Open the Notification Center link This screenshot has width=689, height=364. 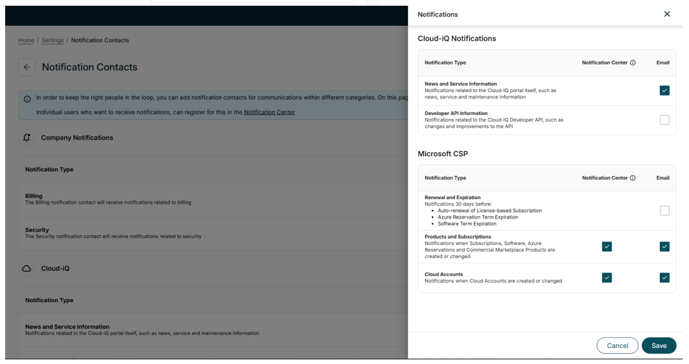pyautogui.click(x=269, y=112)
